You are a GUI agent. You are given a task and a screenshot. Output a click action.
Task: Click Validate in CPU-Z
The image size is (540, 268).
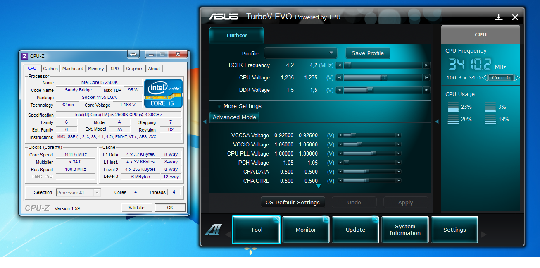[137, 208]
